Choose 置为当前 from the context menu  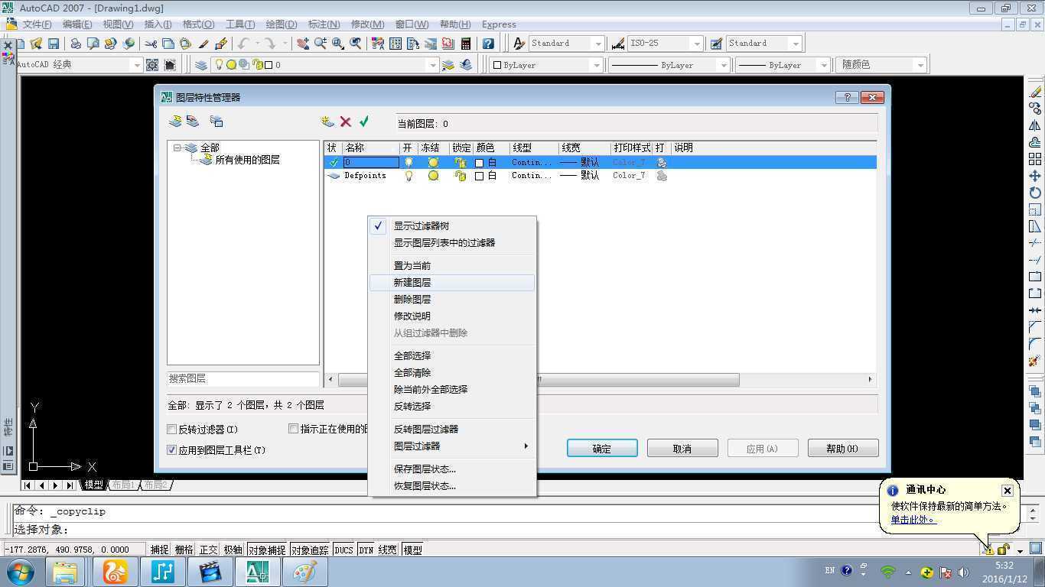tap(452, 266)
